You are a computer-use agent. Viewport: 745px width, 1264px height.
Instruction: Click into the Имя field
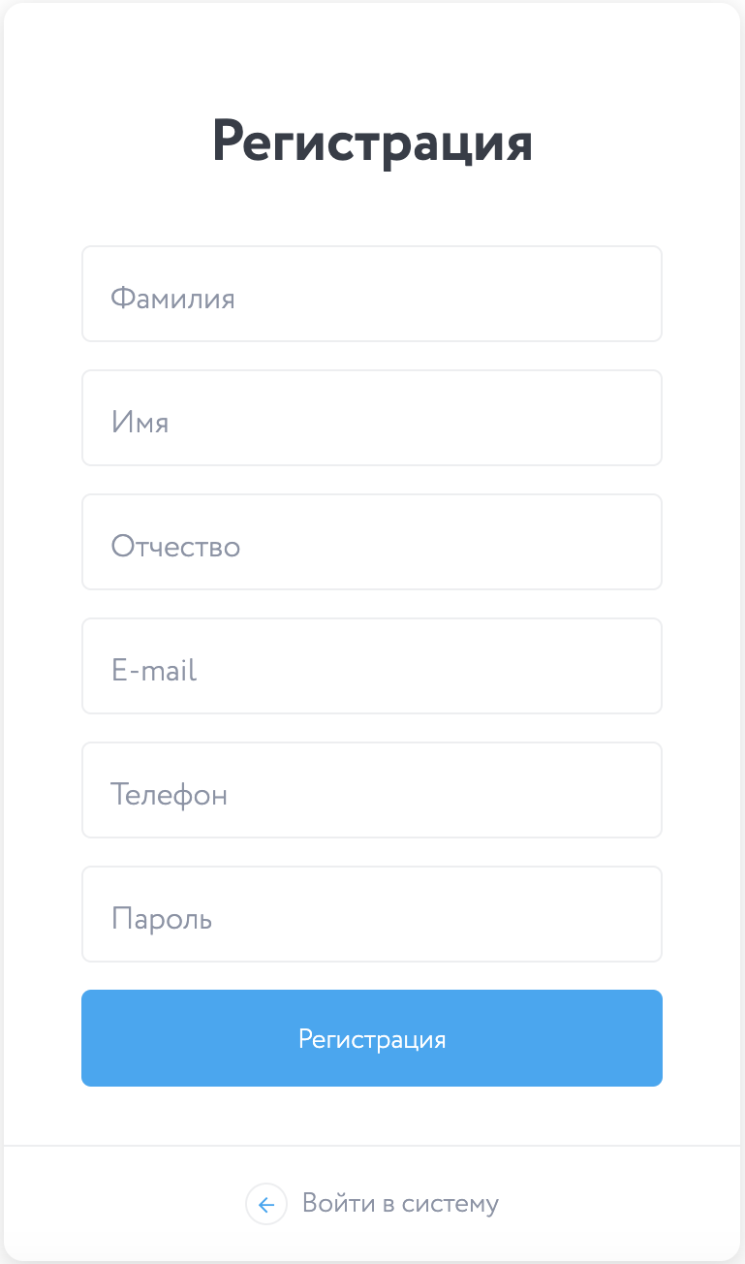(x=372, y=418)
